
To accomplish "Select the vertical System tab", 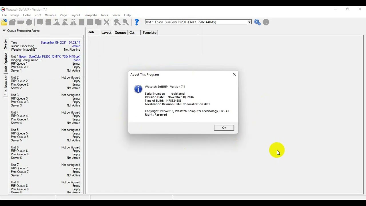I will click(x=5, y=43).
